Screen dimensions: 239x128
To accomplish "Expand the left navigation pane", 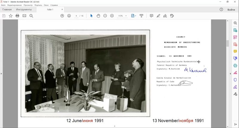I will 1,73.
